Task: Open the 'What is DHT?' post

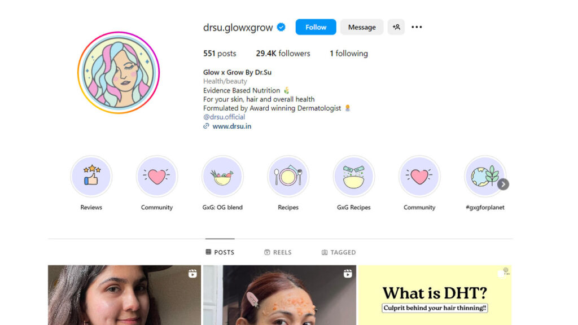Action: (x=435, y=295)
